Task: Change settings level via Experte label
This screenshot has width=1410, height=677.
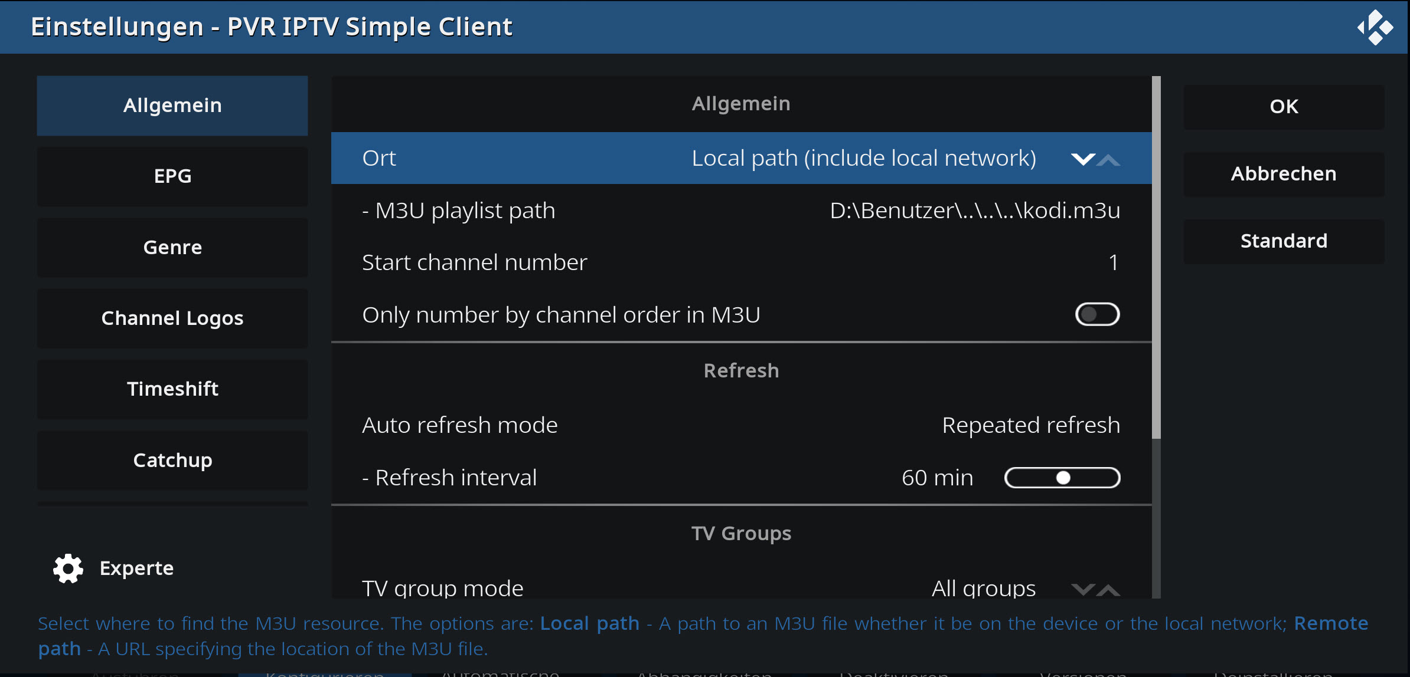Action: point(136,568)
